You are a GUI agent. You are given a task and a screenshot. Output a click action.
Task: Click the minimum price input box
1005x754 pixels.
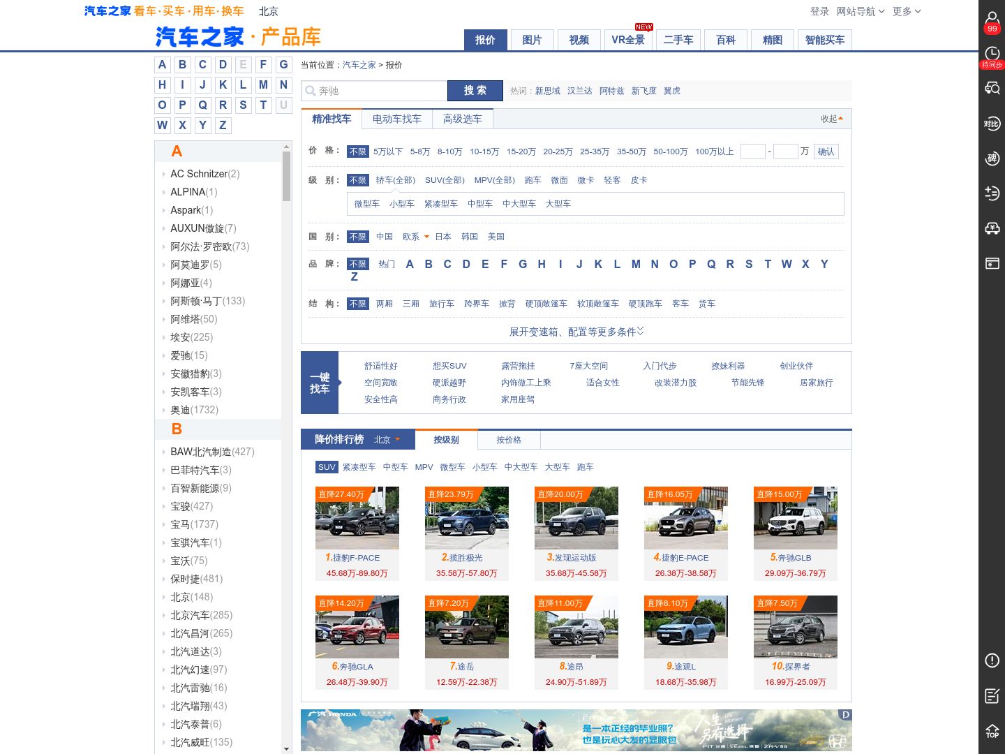(x=752, y=151)
